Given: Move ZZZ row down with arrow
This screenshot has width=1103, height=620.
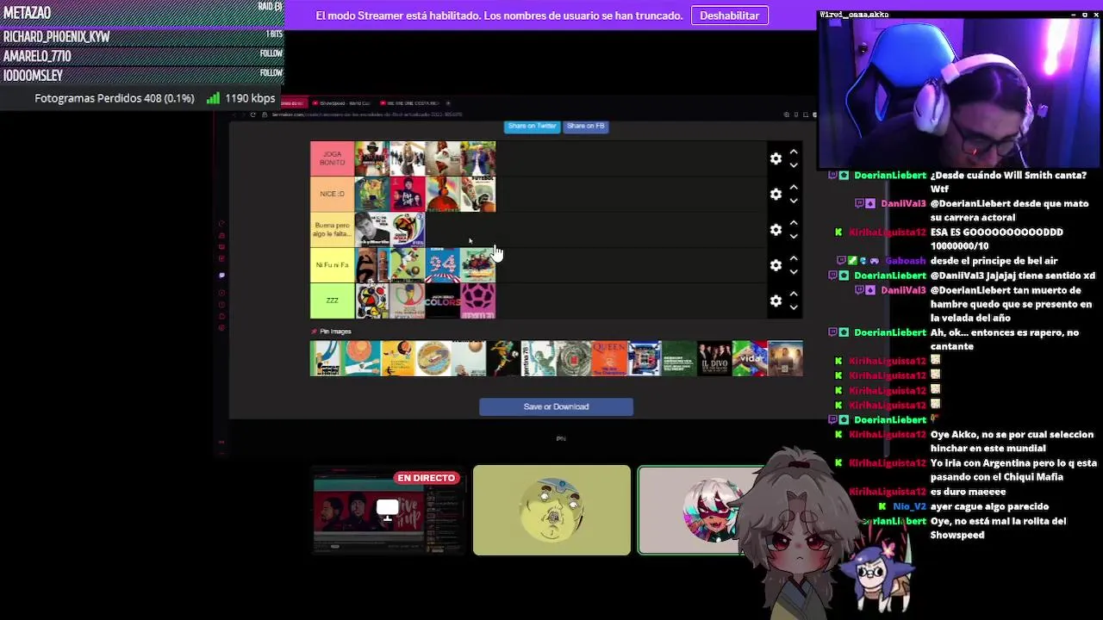Looking at the screenshot, I should [794, 307].
